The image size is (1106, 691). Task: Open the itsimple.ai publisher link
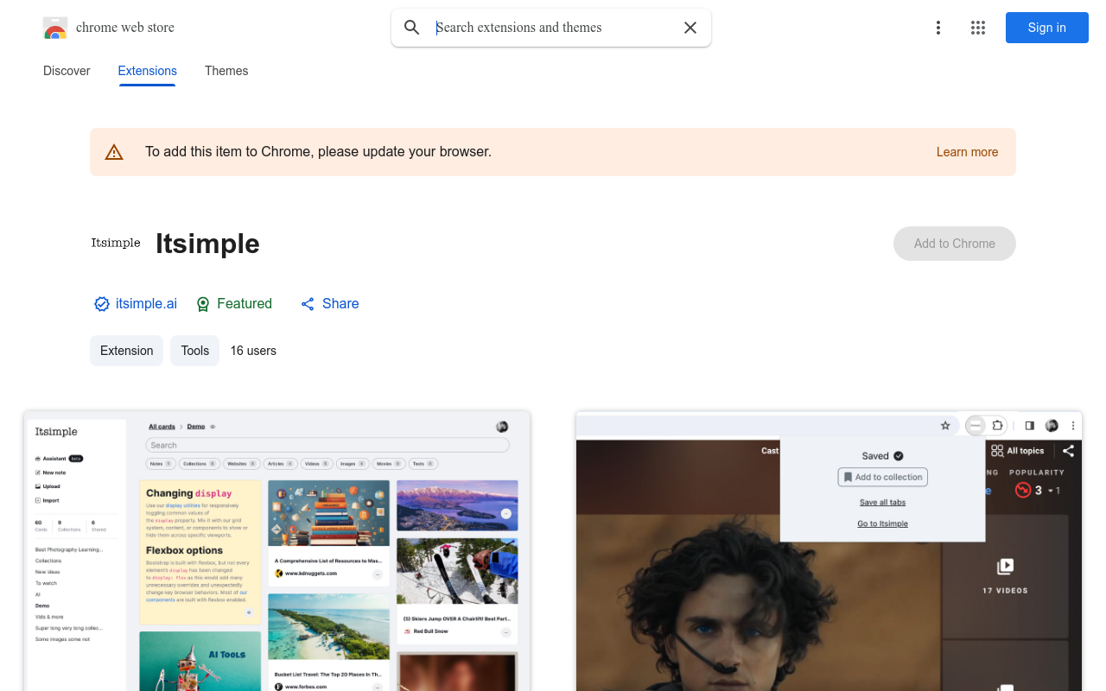click(x=146, y=304)
